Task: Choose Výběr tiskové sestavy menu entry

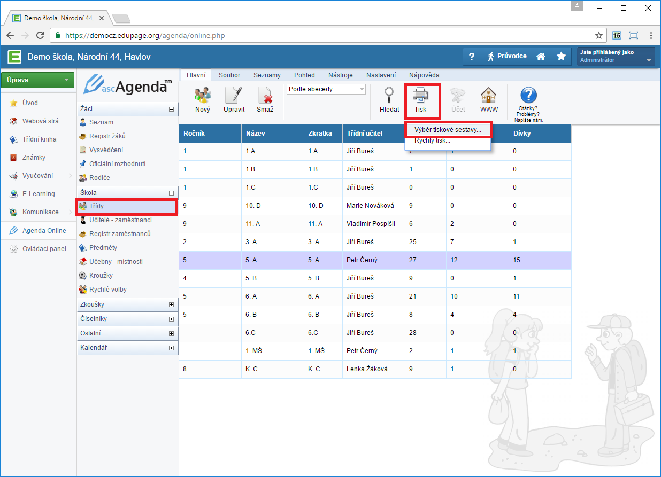Action: [448, 129]
